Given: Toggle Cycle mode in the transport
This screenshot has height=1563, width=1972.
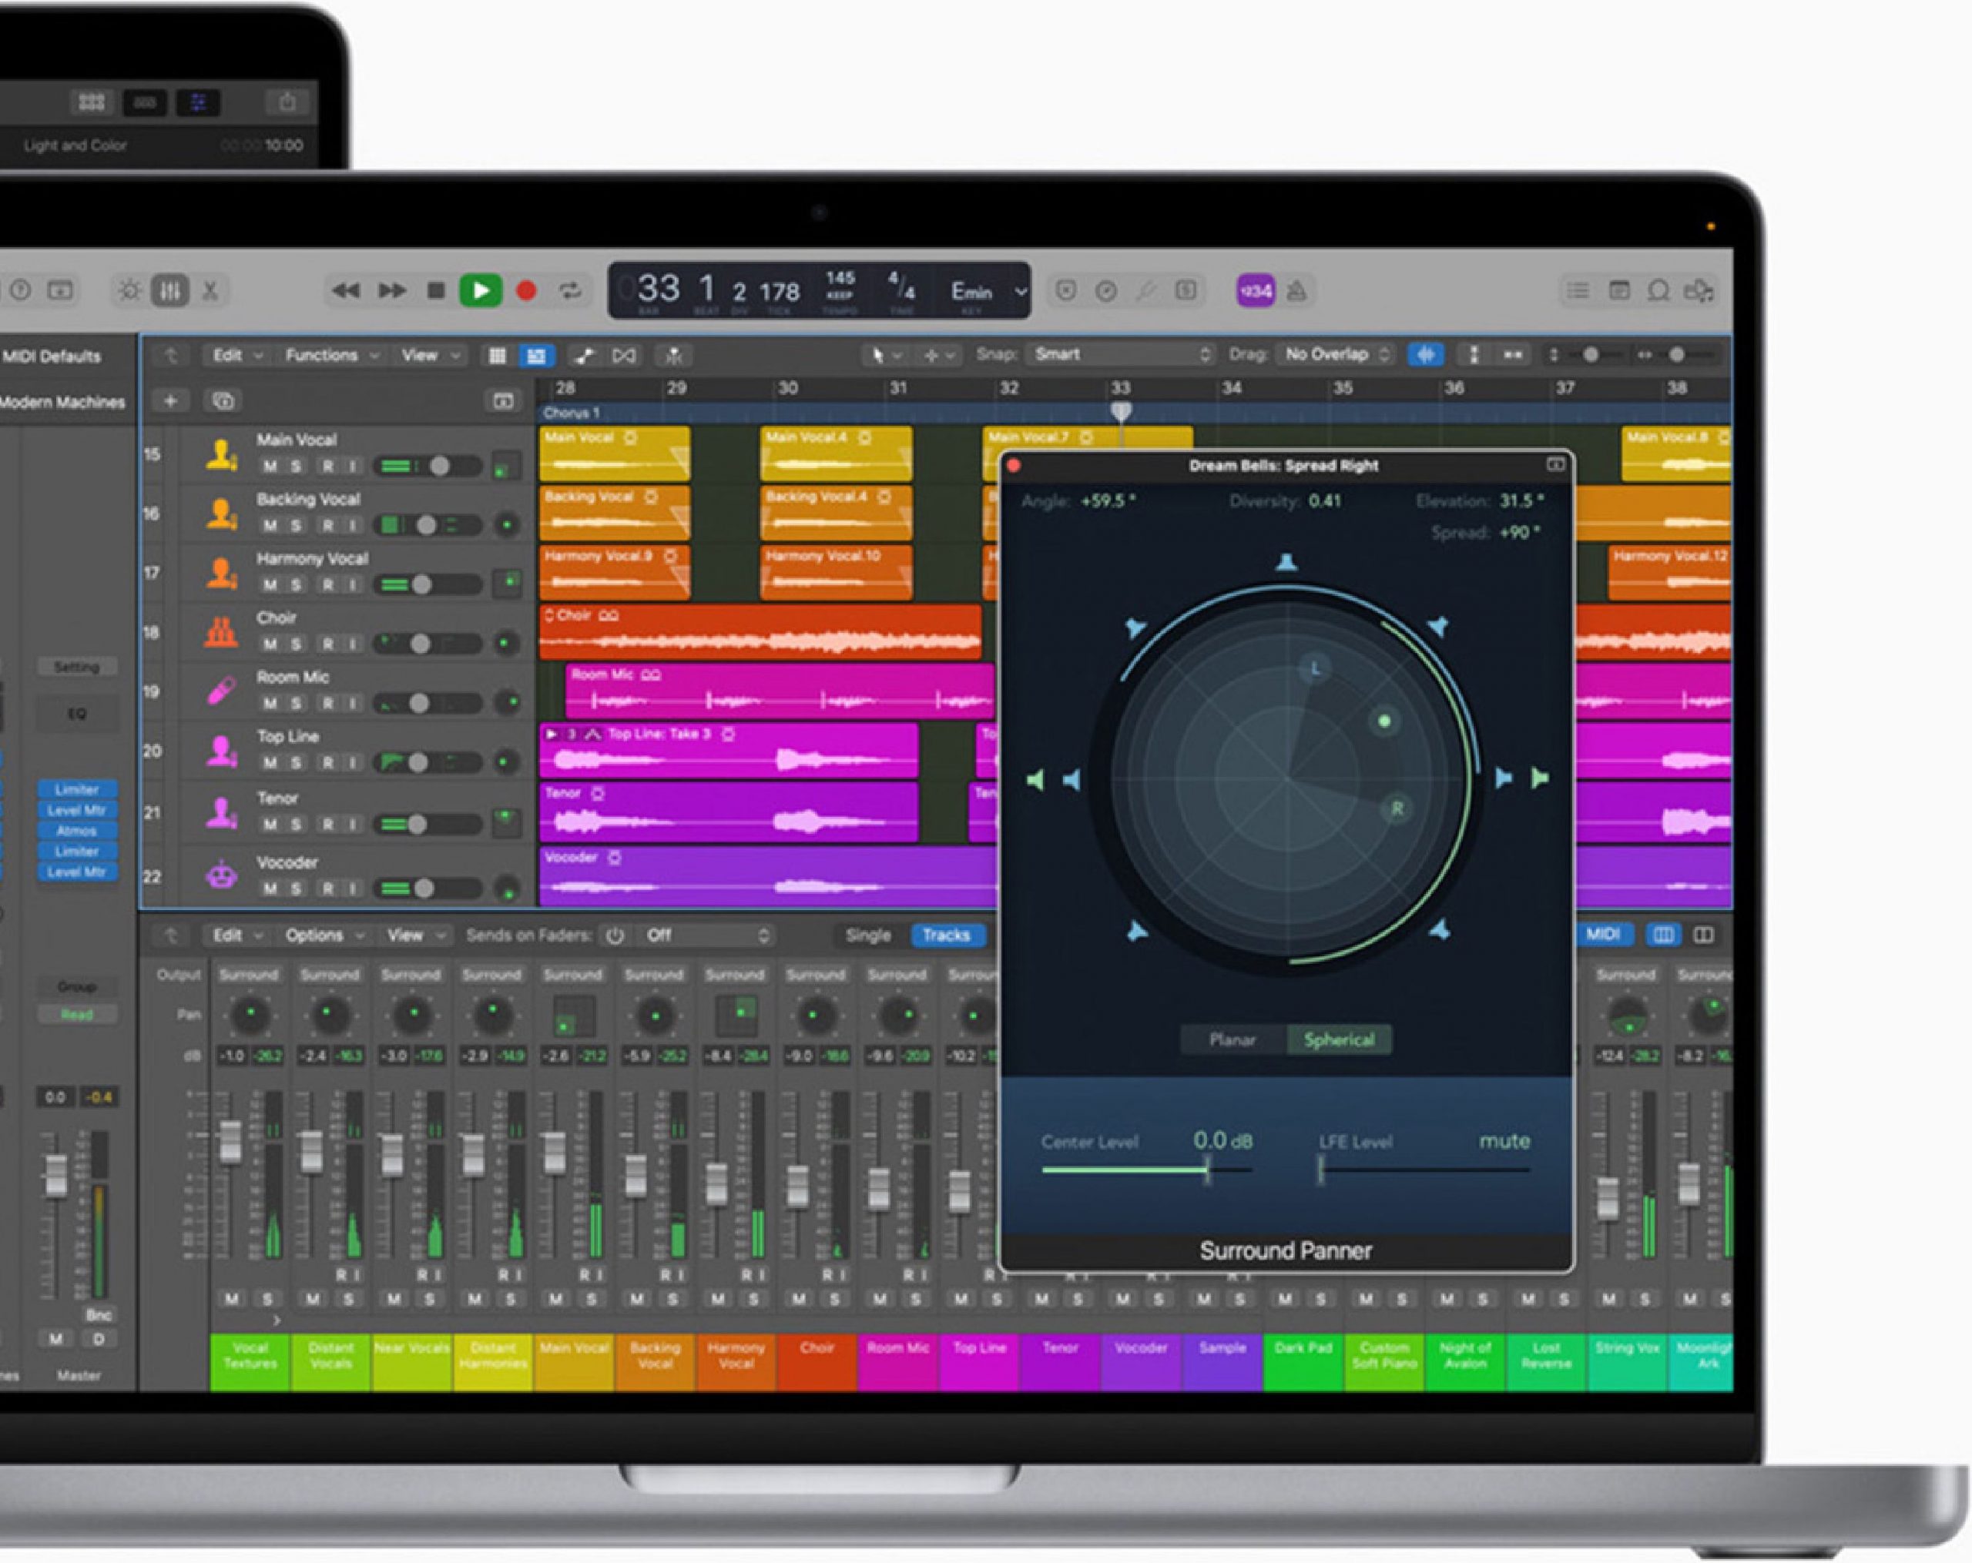Looking at the screenshot, I should click(x=571, y=291).
